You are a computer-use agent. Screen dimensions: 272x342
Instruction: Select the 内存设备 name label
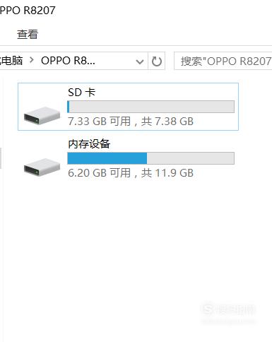click(89, 143)
